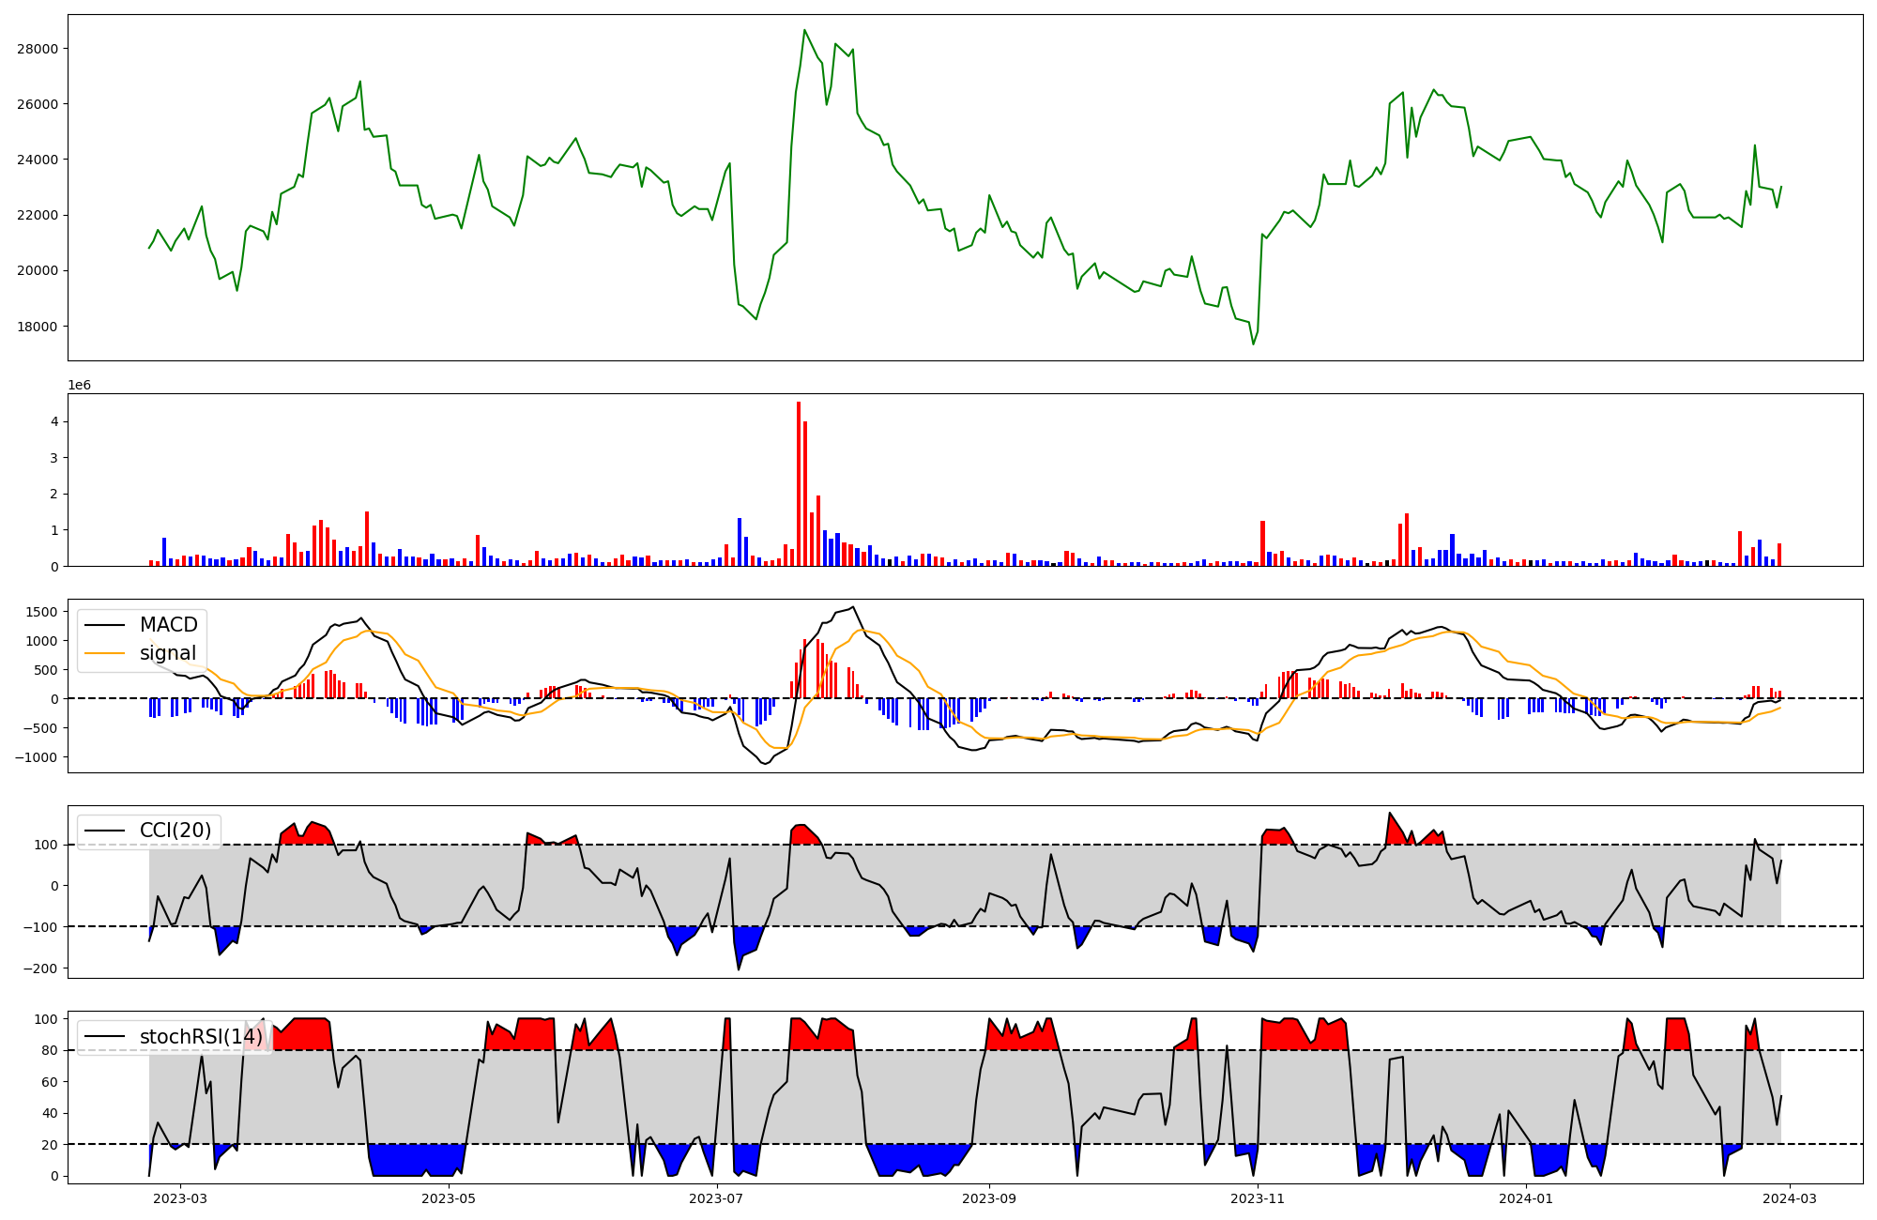Click the 18000 price axis label
This screenshot has width=1877, height=1220.
point(38,327)
